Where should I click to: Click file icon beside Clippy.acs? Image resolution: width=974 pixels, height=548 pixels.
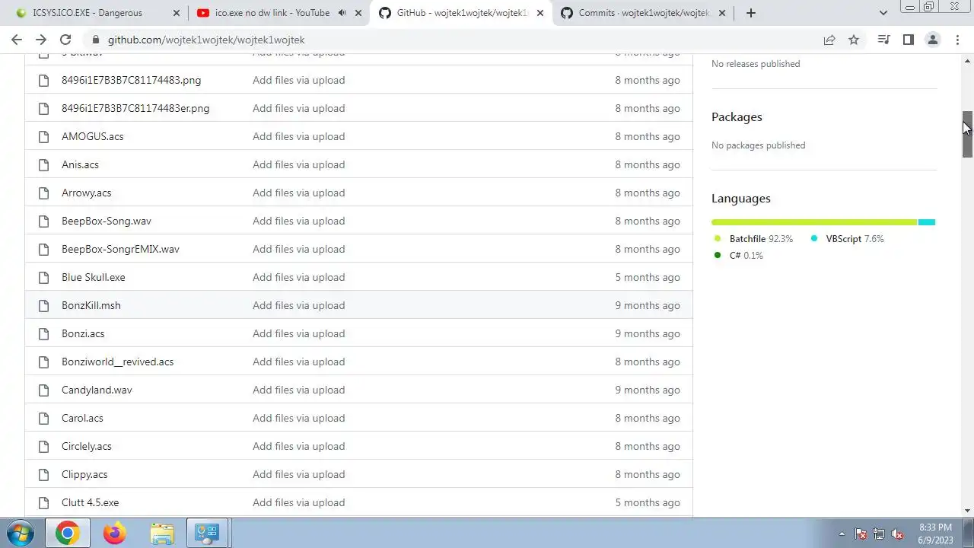[44, 474]
